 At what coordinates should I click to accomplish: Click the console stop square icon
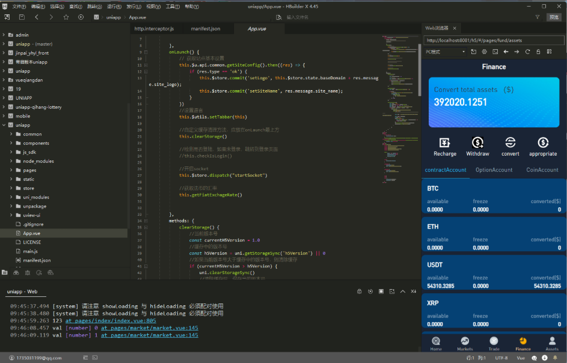coord(381,291)
